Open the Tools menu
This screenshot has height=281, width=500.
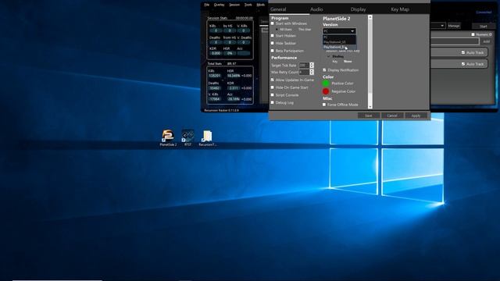(248, 5)
